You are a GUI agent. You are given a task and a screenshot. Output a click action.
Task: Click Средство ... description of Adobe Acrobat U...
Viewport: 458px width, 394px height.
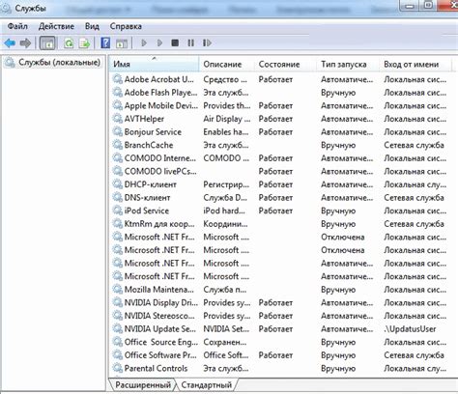[x=225, y=79]
